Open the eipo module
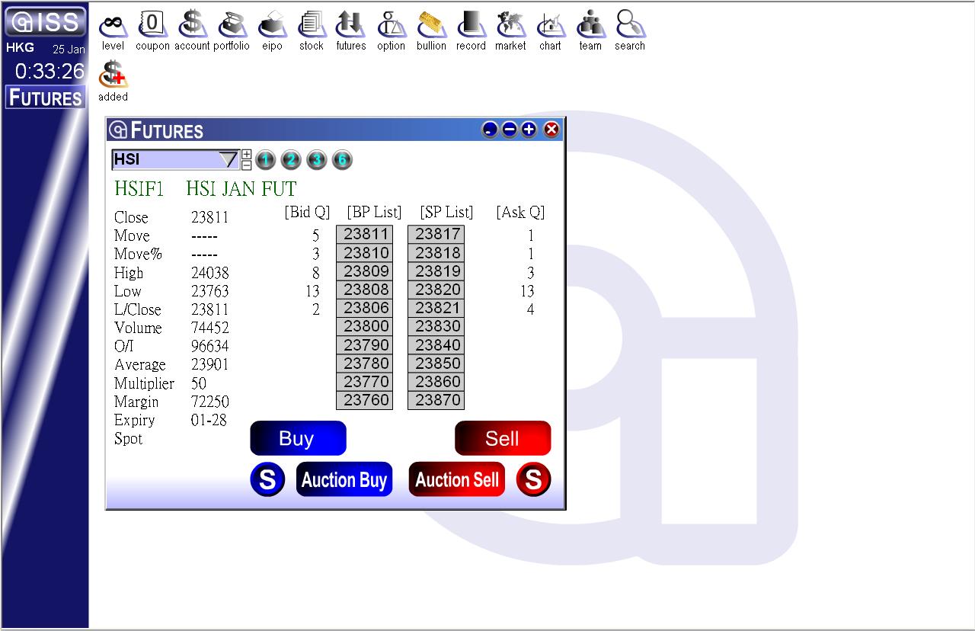Screen dimensions: 975x631 coord(272,30)
